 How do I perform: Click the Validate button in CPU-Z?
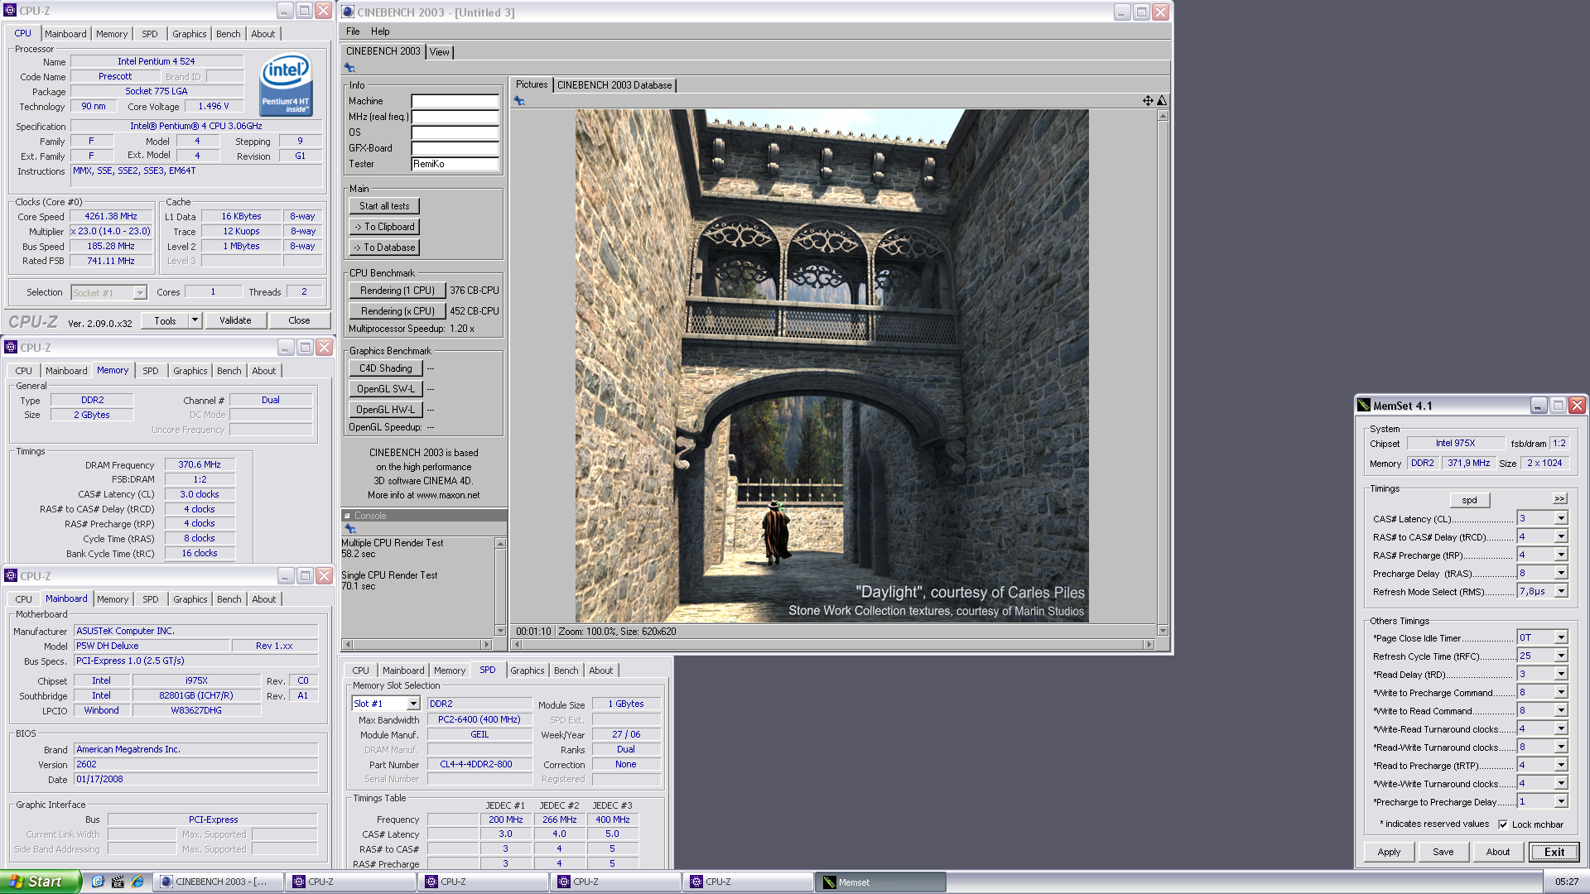coord(235,320)
